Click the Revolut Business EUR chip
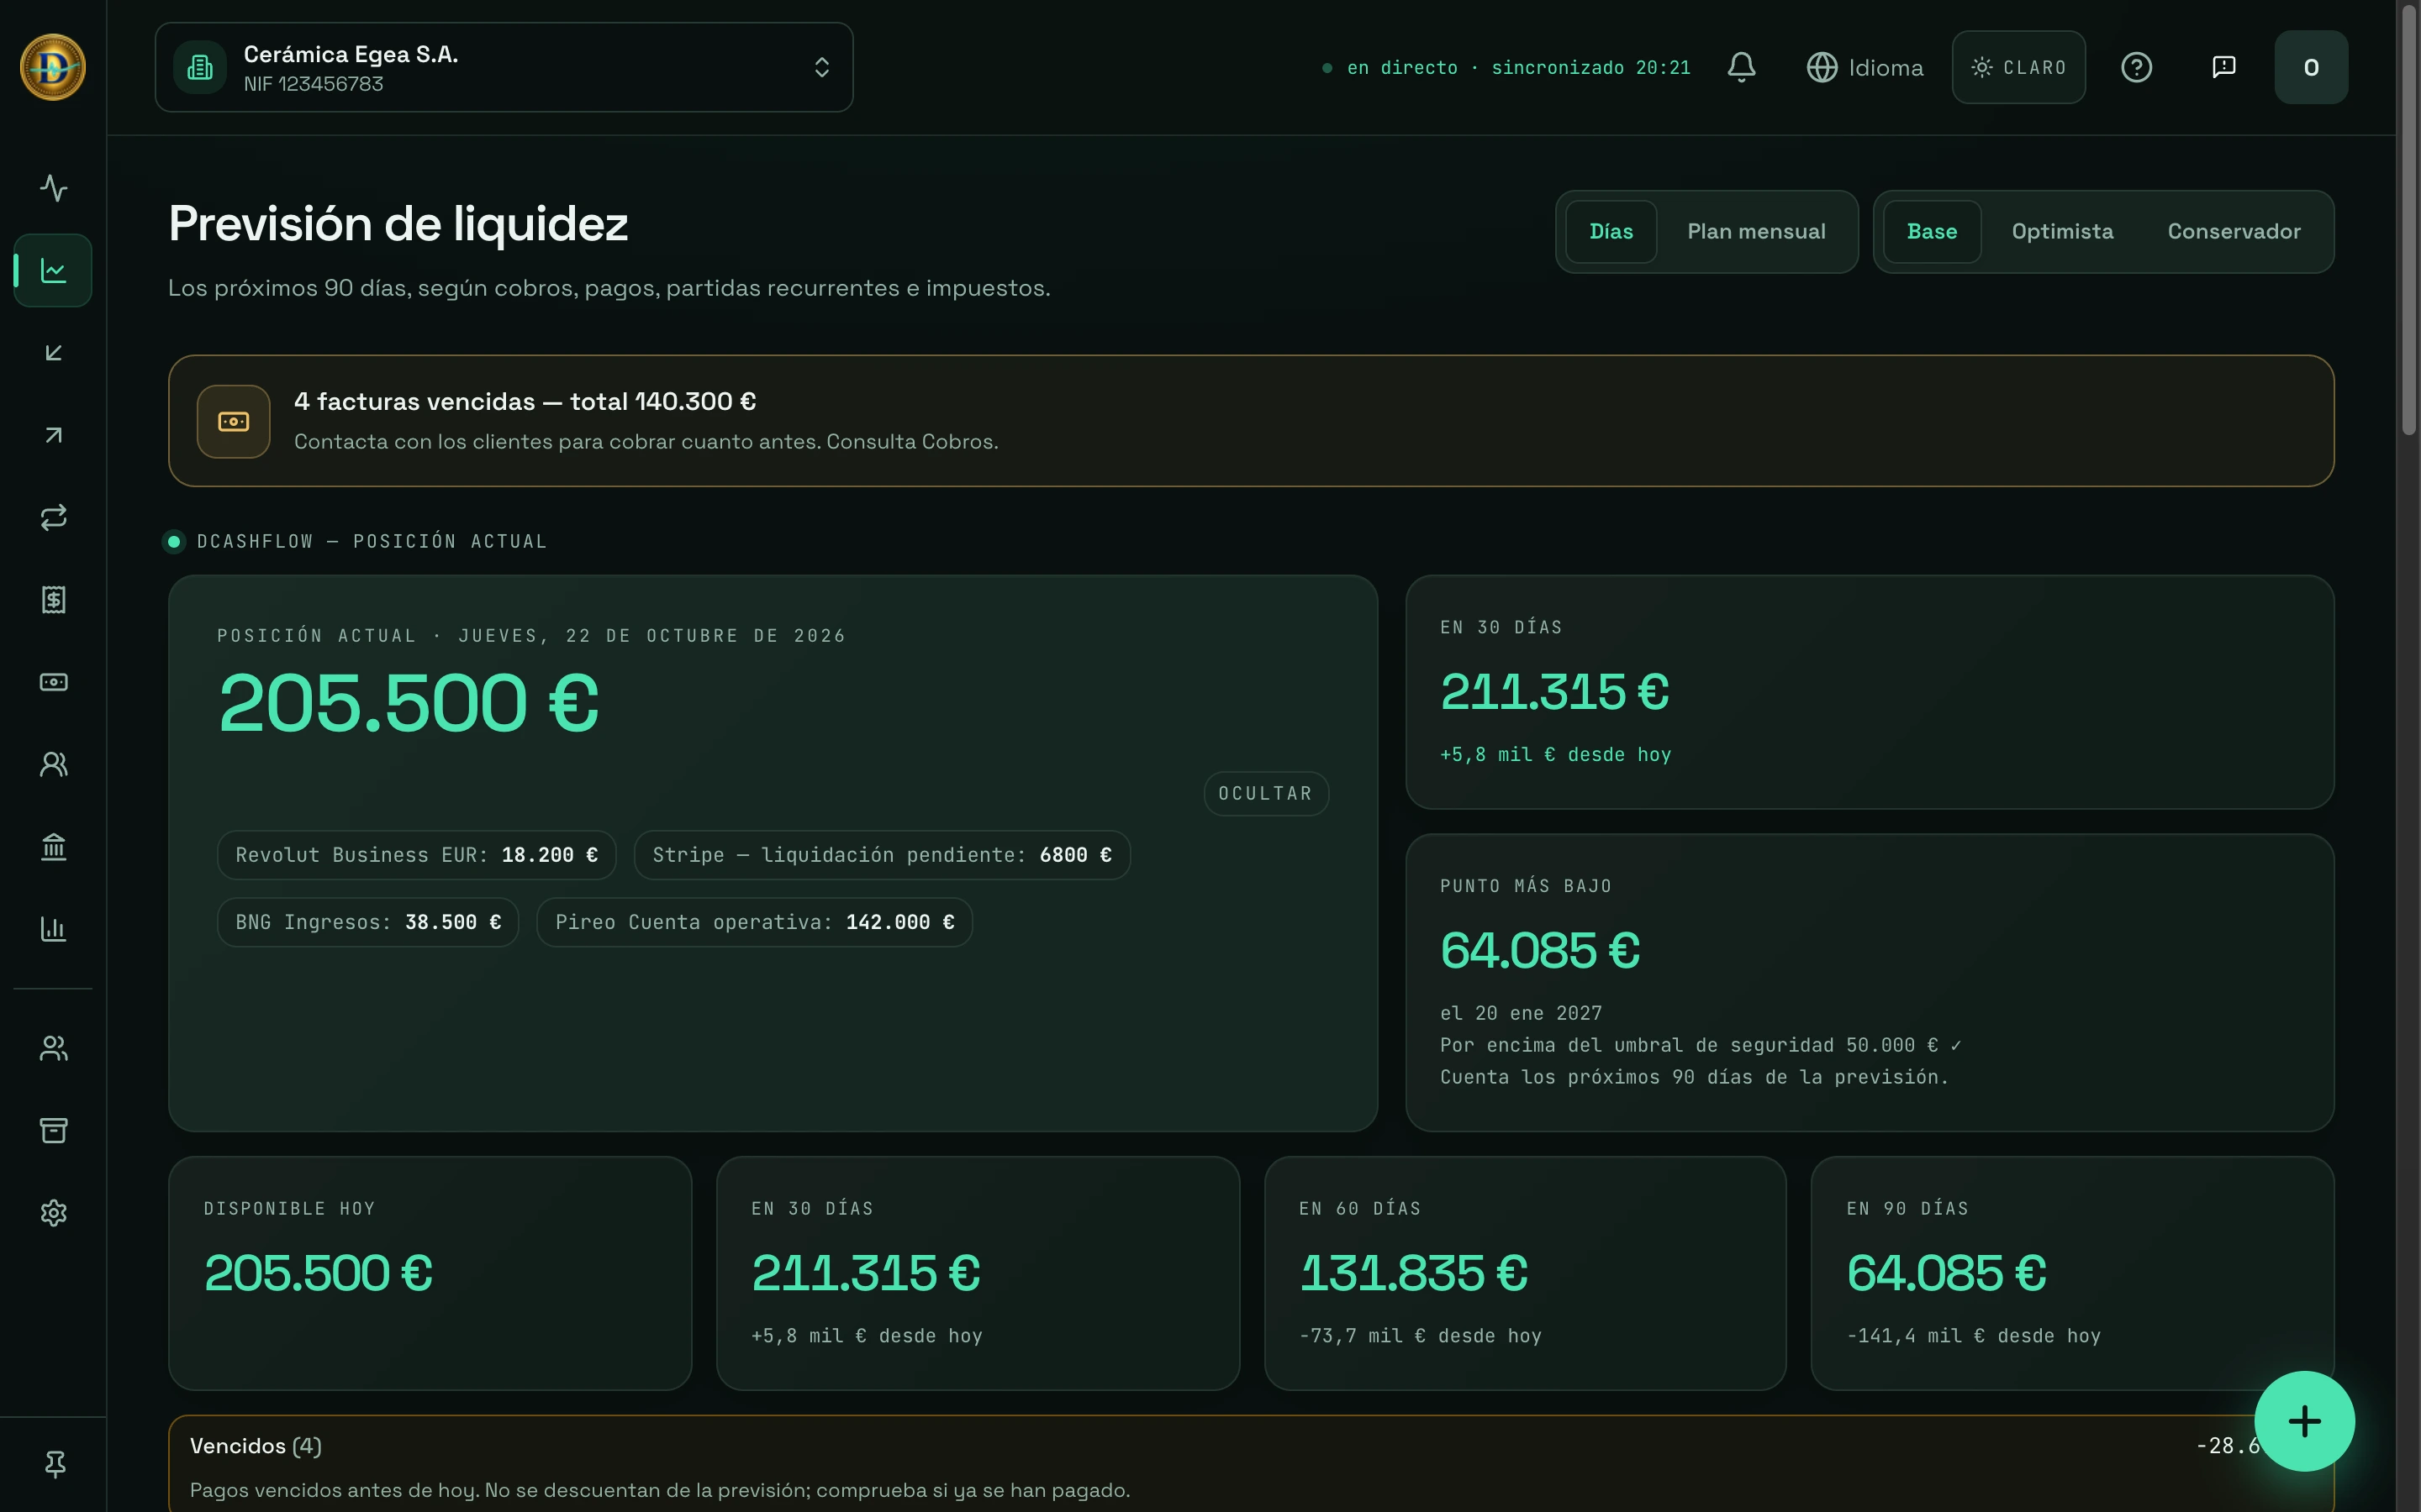 pos(416,855)
